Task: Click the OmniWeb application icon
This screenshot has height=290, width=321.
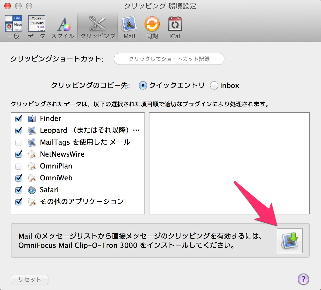Action: 32,178
